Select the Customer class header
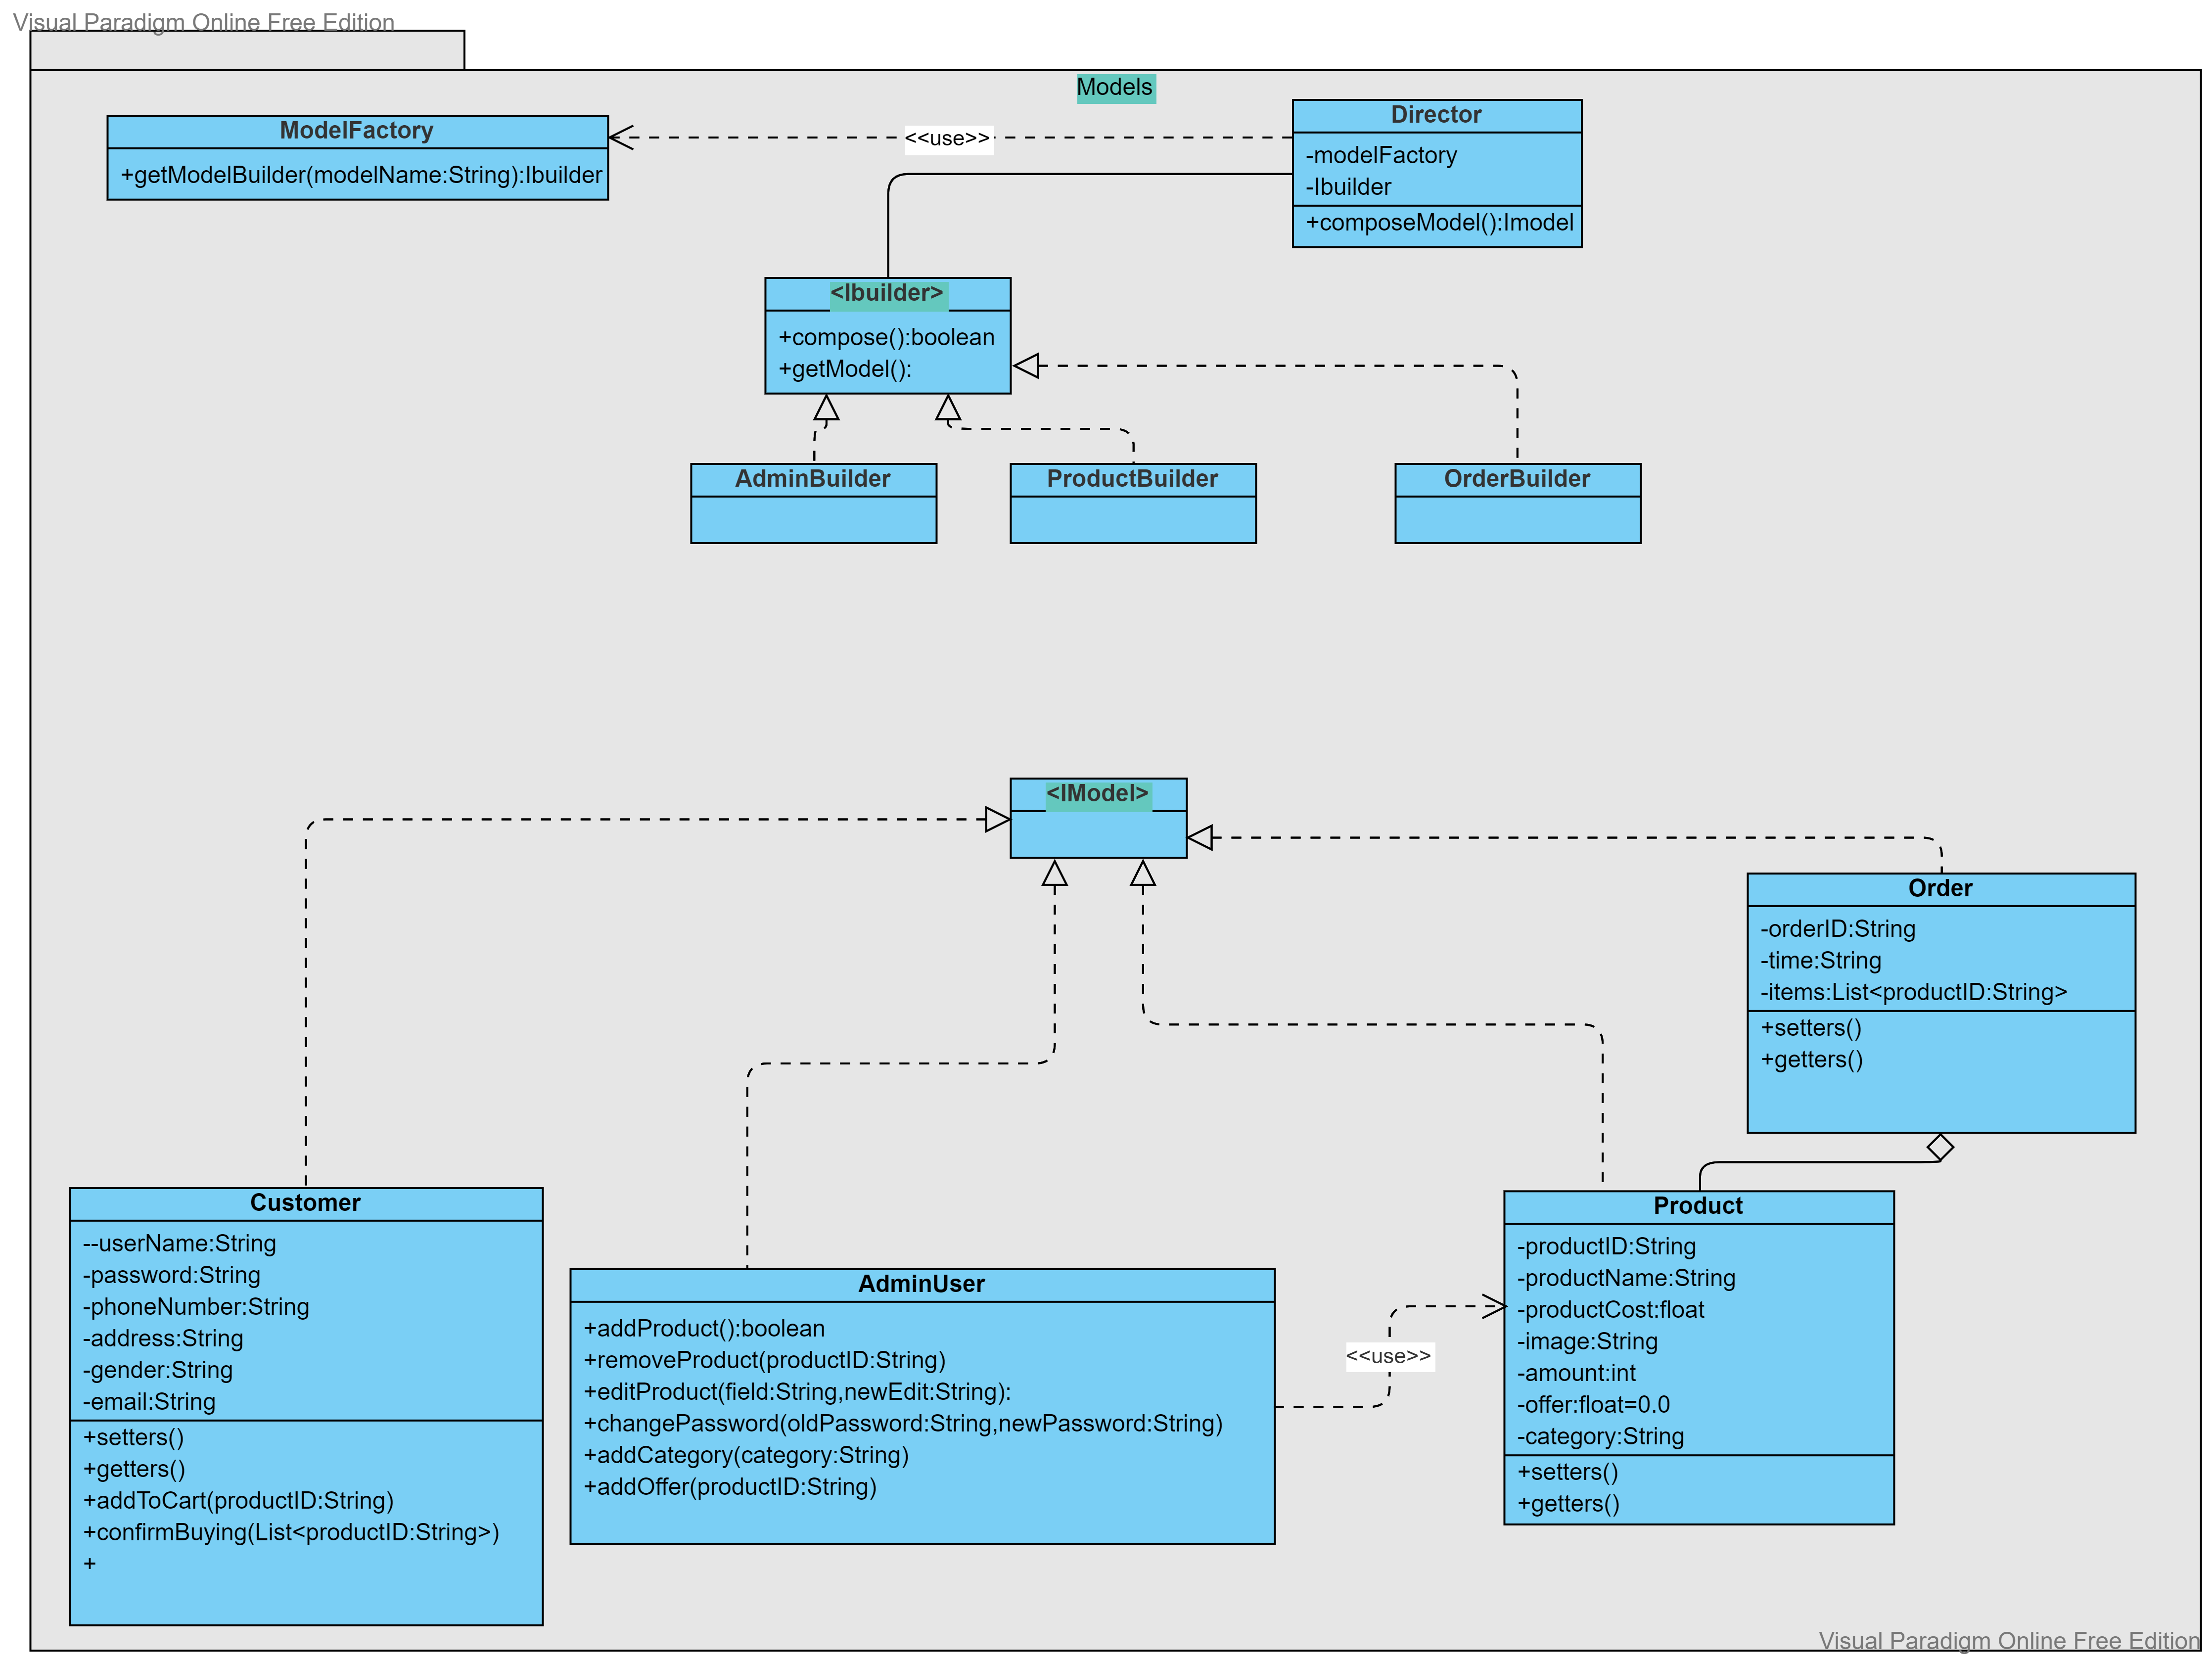The width and height of the screenshot is (2212, 1660). click(305, 1203)
